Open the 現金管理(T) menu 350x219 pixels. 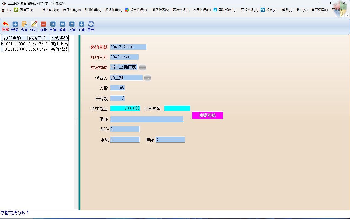pos(136,10)
